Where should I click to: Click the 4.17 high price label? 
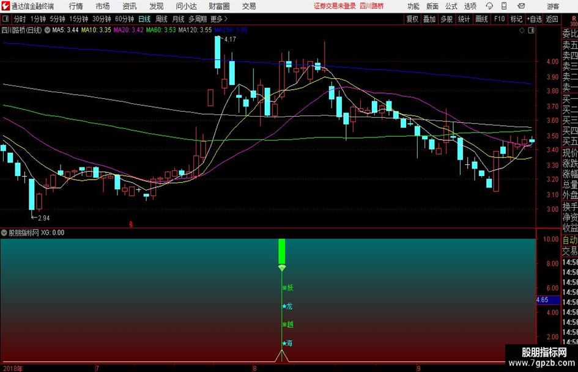pyautogui.click(x=229, y=39)
